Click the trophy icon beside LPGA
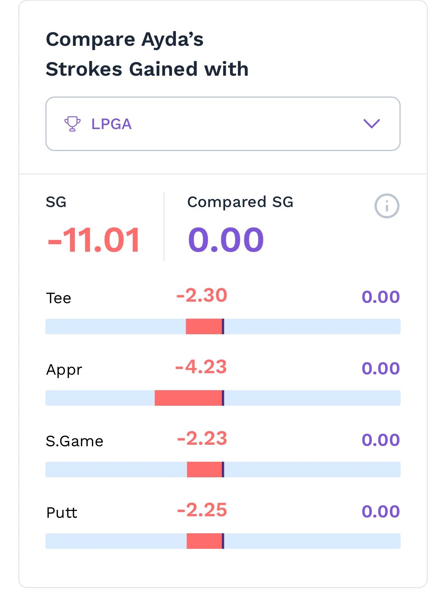The width and height of the screenshot is (446, 595). [x=72, y=124]
